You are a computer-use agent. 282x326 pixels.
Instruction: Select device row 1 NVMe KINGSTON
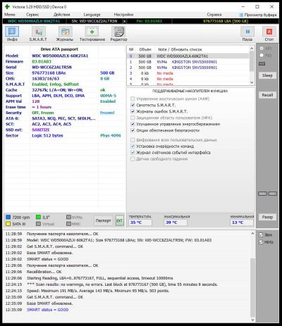pos(188,62)
